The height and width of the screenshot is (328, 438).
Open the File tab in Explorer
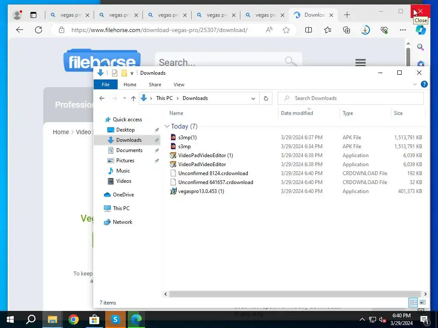coord(106,85)
